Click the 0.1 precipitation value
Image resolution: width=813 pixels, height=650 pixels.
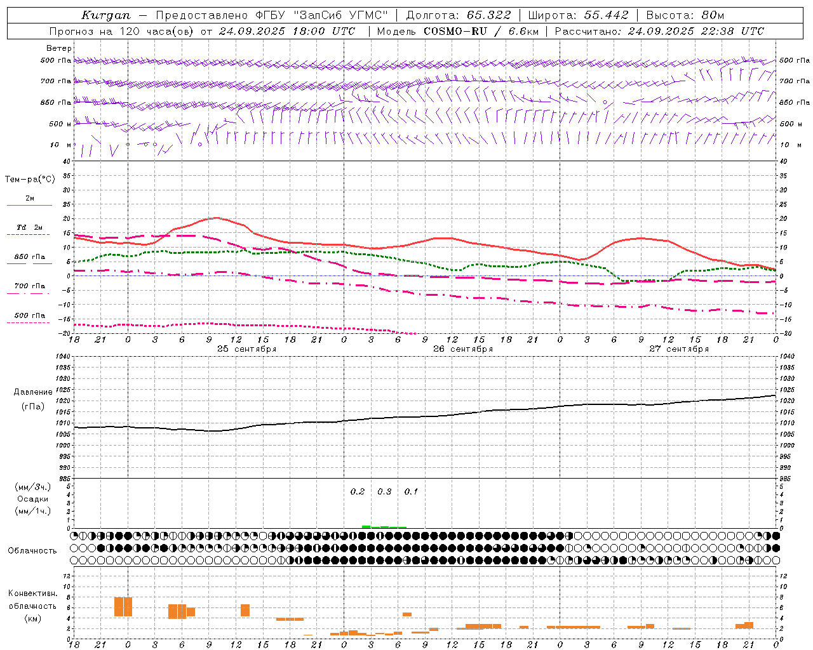(x=411, y=491)
